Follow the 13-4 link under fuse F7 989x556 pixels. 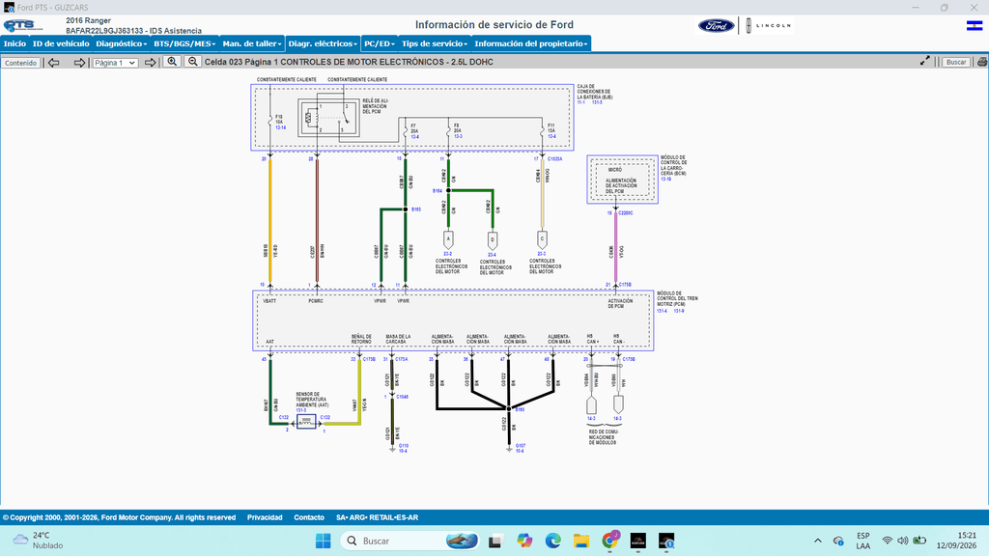coord(415,137)
